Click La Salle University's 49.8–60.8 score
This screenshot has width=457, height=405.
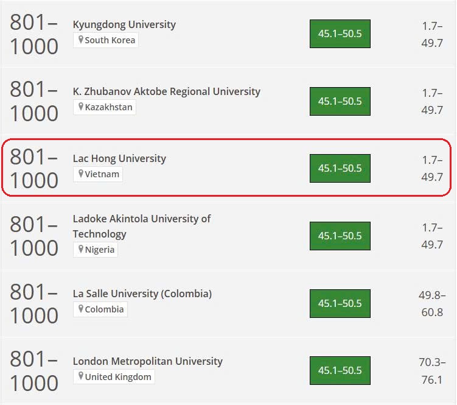tap(431, 303)
